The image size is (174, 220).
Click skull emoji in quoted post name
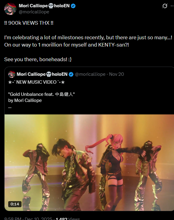tap(49, 74)
